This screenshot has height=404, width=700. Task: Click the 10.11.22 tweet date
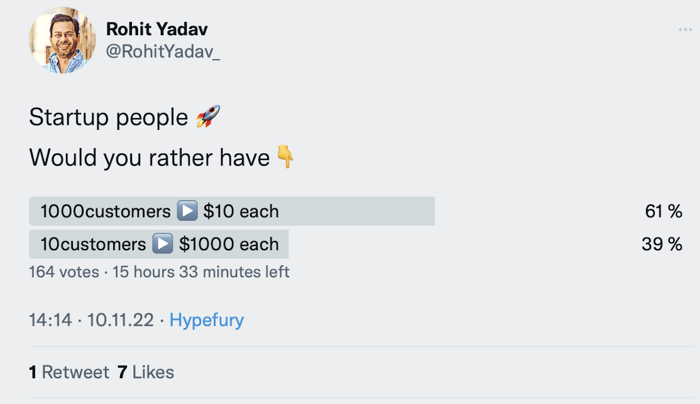click(x=121, y=320)
